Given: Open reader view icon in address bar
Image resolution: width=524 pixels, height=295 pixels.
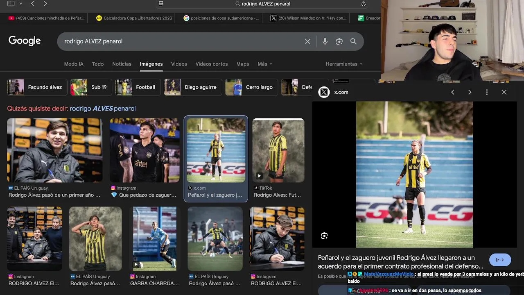Looking at the screenshot, I should (161, 4).
